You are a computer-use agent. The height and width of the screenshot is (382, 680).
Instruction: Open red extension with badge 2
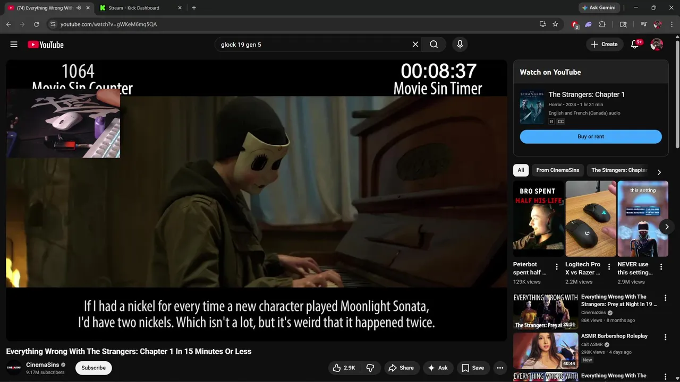point(575,24)
